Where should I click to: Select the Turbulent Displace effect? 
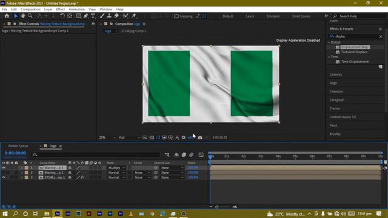pos(354,52)
